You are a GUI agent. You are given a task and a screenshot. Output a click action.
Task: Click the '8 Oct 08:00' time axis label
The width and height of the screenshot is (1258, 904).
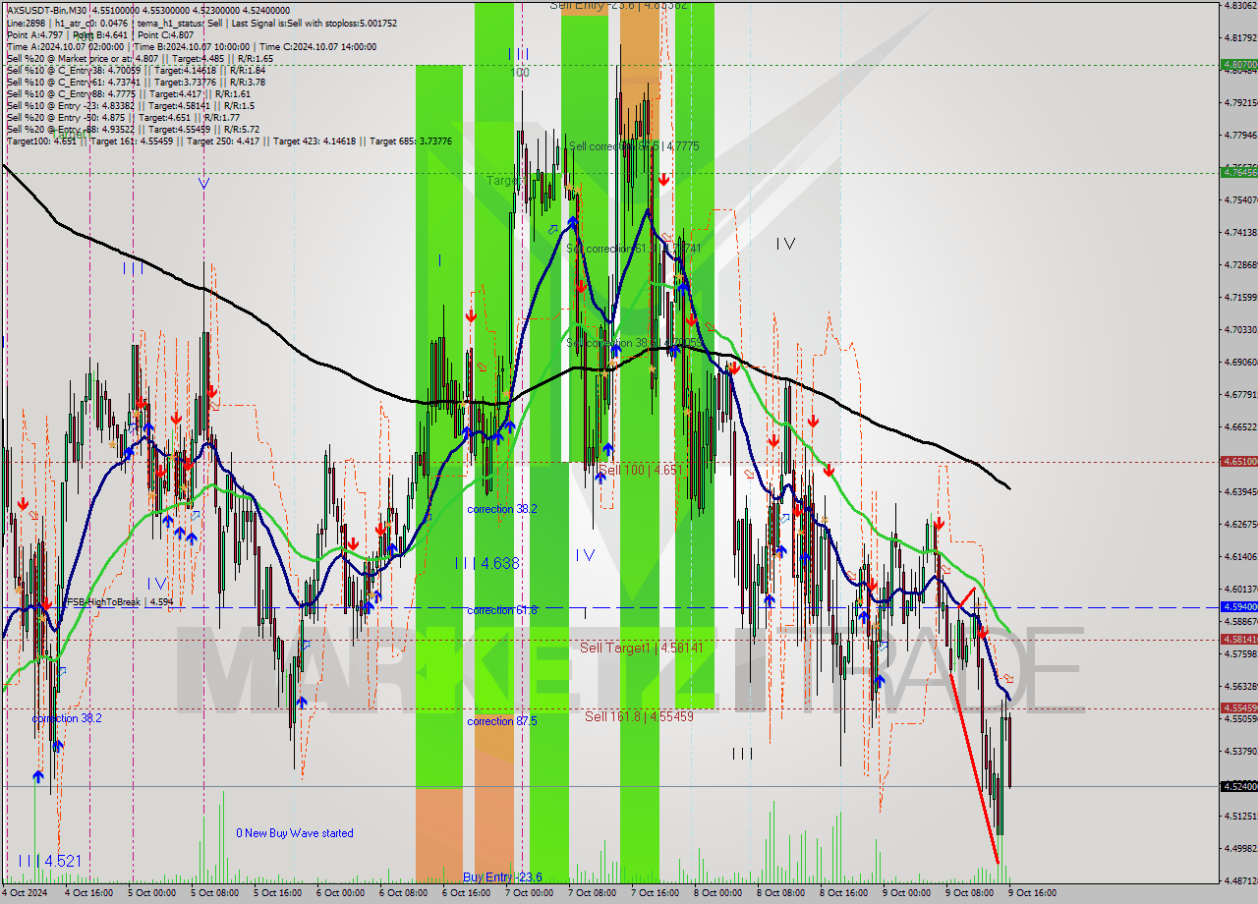(780, 893)
